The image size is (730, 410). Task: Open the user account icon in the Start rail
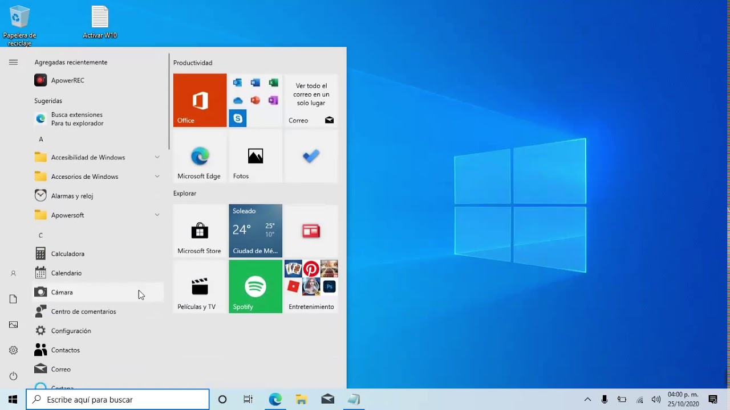13,273
